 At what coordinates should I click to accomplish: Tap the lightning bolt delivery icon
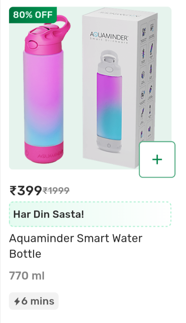tap(17, 301)
